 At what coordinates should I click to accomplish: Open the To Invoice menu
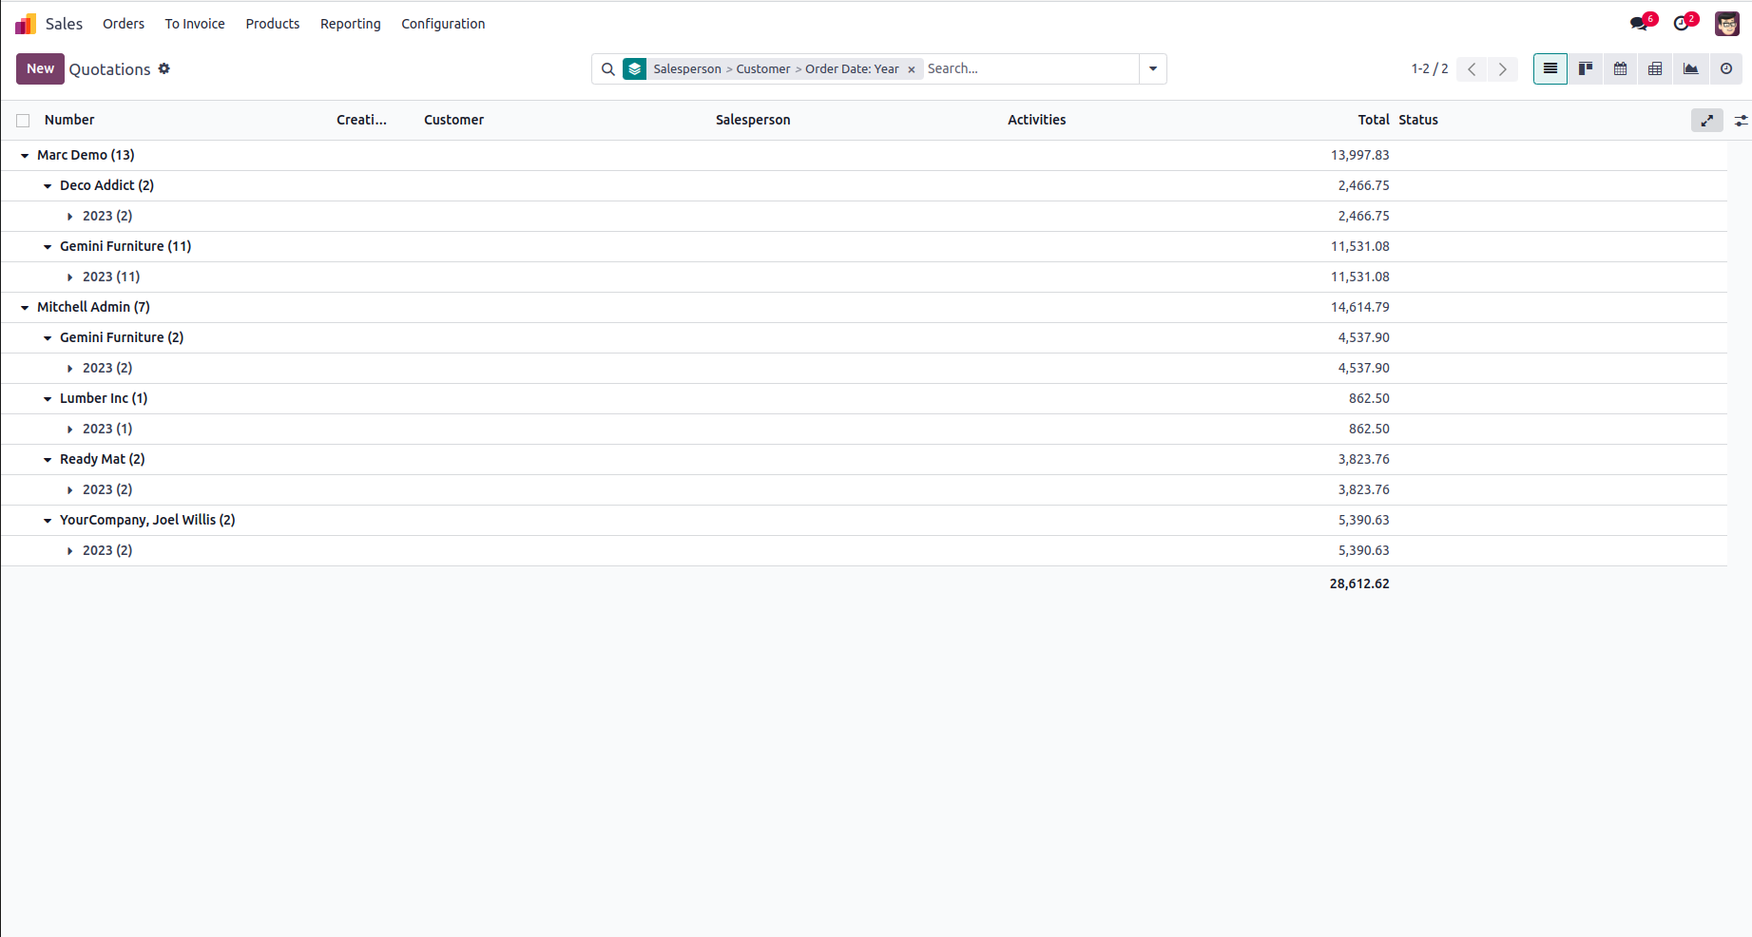[195, 24]
